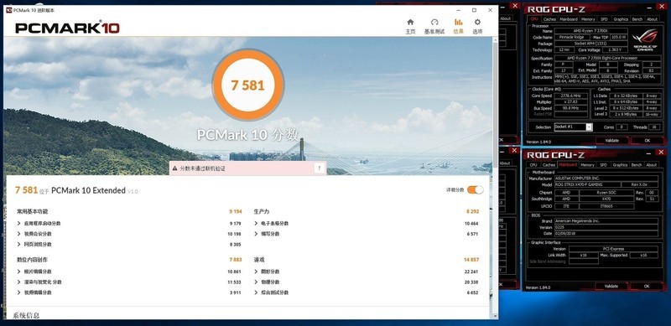
Task: Switch to SPD tab in lower CPU-Z window
Action: [603, 165]
